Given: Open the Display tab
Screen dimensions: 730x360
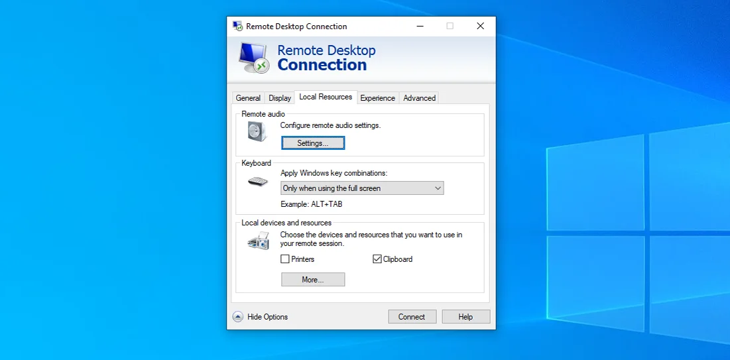Looking at the screenshot, I should click(x=280, y=98).
